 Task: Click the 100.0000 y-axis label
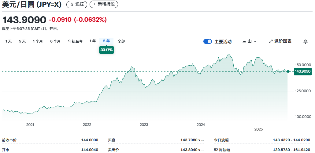coord(302,117)
